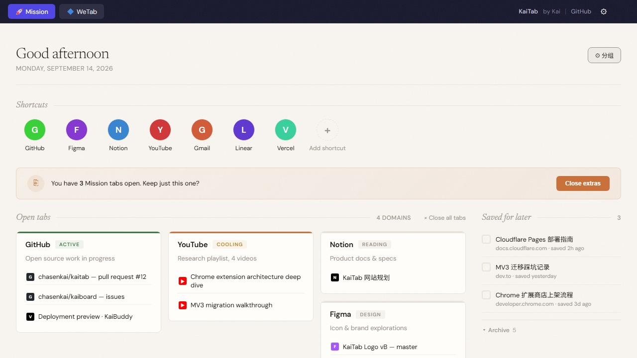Click 'developer.chrome.com · saved 3d ago' text
The width and height of the screenshot is (637, 358).
coord(543,304)
